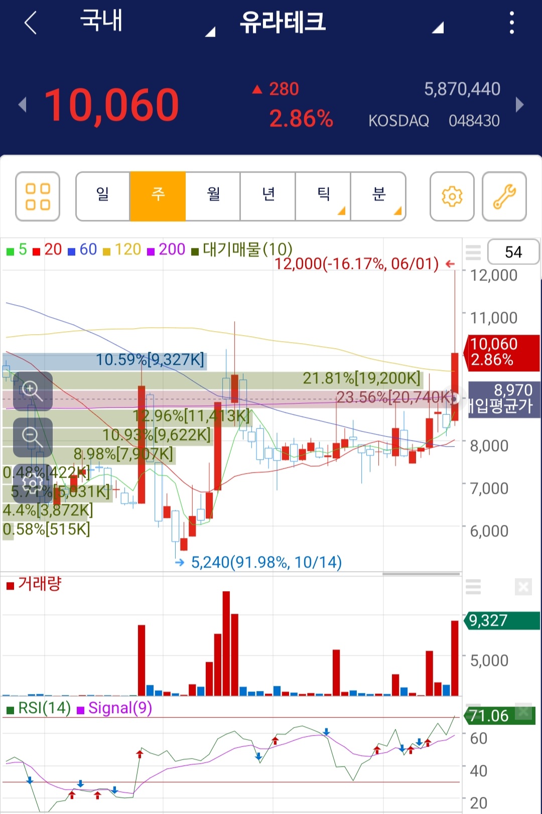Tap the large 10,060 price in header
The height and width of the screenshot is (814, 542).
click(111, 105)
